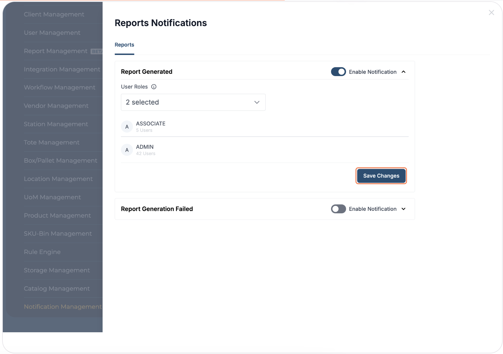
Task: Open Integration Management sidebar entry
Action: click(x=62, y=70)
